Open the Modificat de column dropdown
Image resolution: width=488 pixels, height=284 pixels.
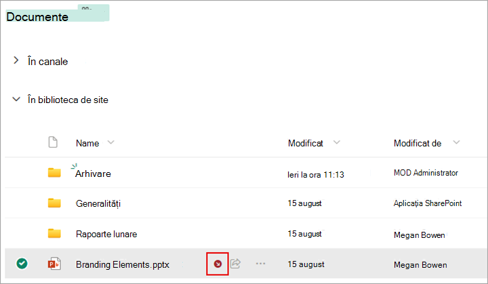456,142
